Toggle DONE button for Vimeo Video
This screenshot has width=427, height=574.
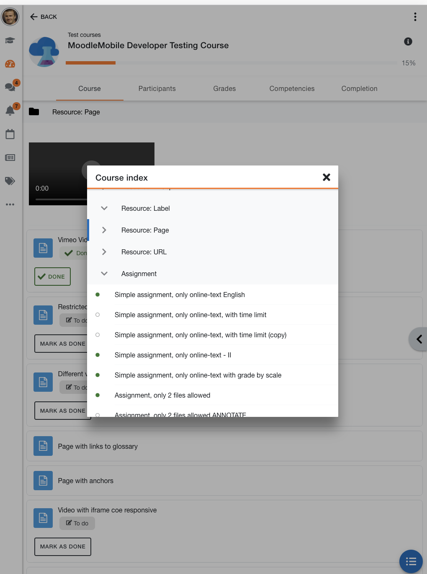click(x=52, y=277)
